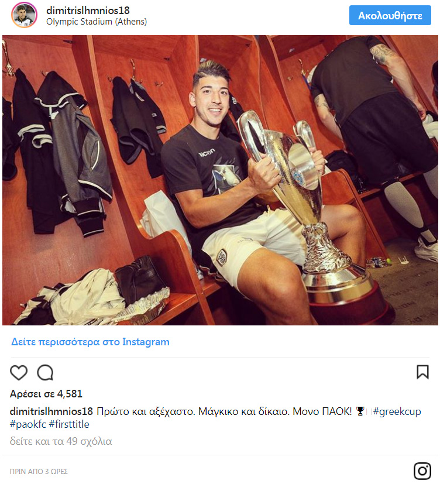Open dimitrislhmnios18 profile picture
Viewport: 440px width, 484px height.
[24, 15]
